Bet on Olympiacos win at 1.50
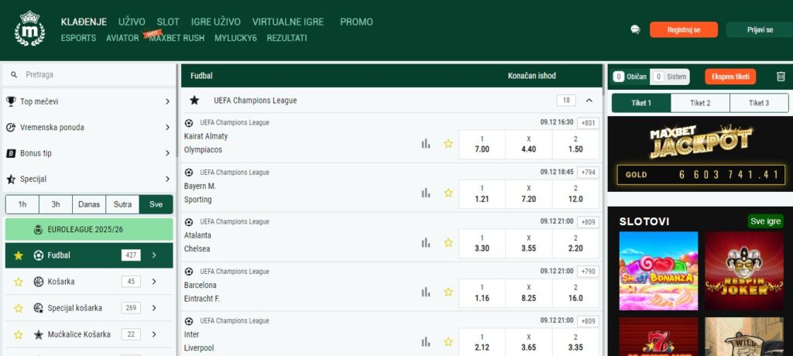This screenshot has height=356, width=793. [x=575, y=145]
